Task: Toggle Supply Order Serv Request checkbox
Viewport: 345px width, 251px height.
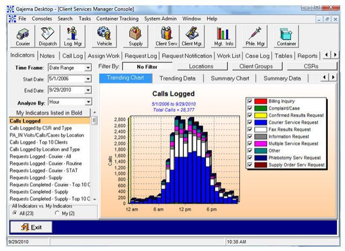Action: 249,165
